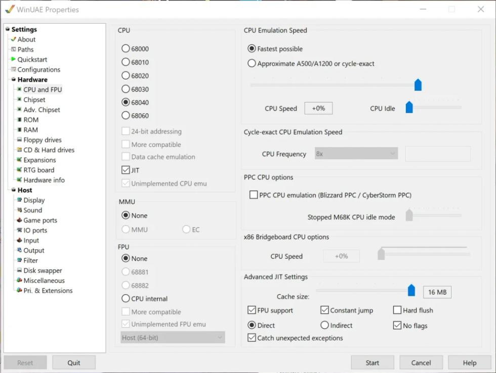Viewport: 496px width, 373px height.
Task: Open the Quickstart page
Action: coord(32,59)
